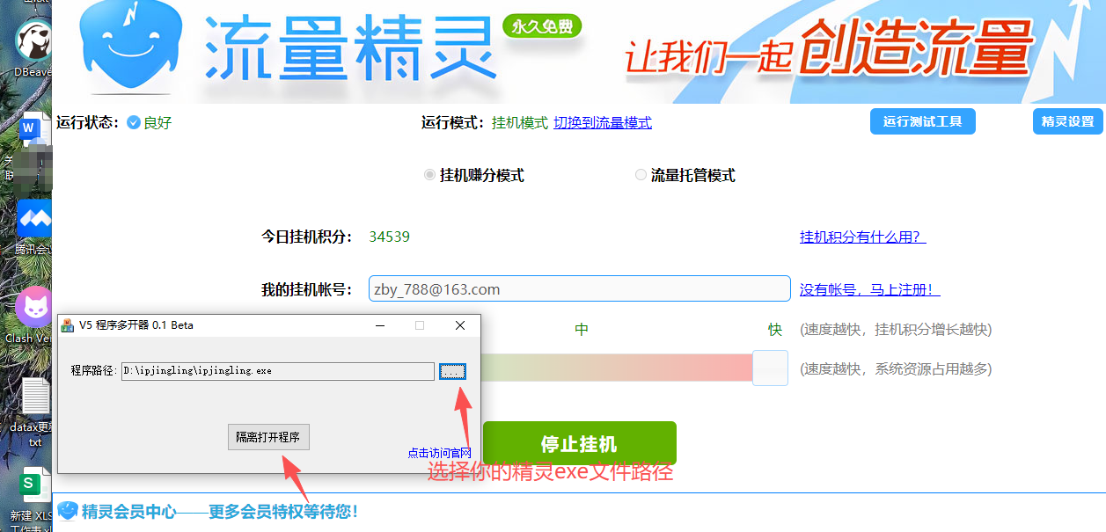Minimize the V5 程序多开器 window
Viewport: 1106px width, 532px height.
[379, 325]
